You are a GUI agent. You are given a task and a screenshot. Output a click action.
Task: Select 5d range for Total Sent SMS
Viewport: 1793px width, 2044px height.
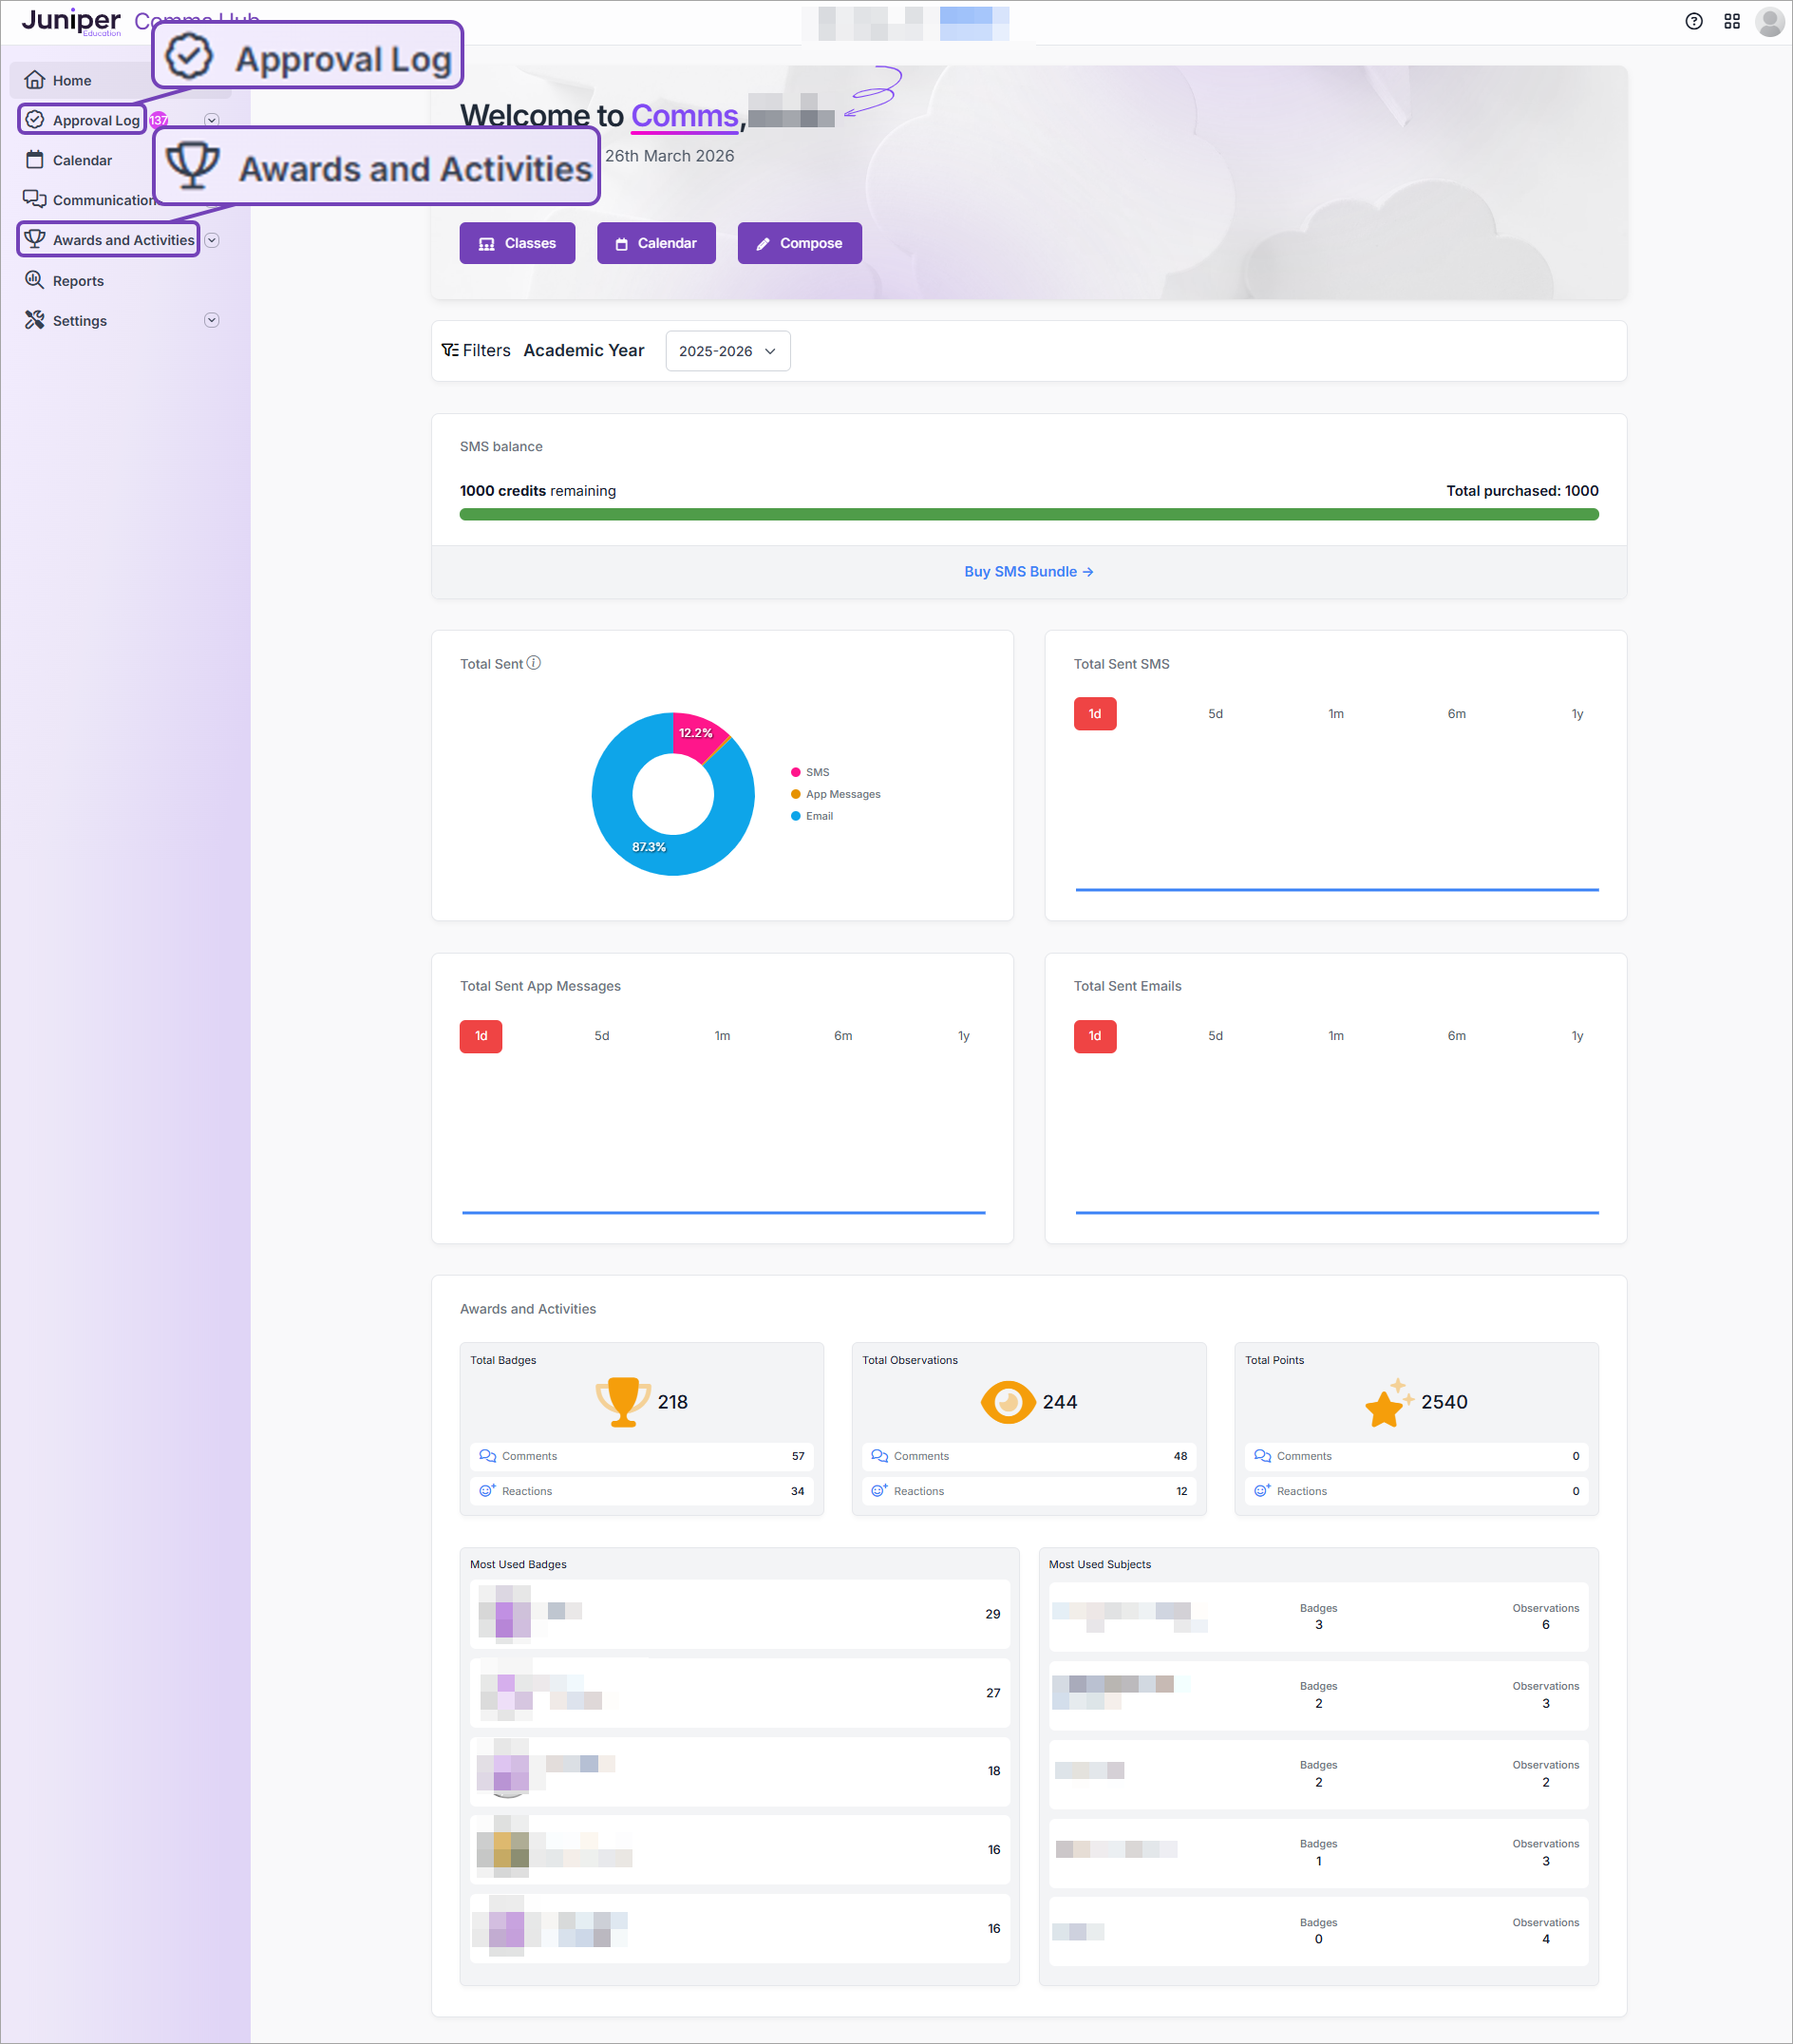[1215, 714]
